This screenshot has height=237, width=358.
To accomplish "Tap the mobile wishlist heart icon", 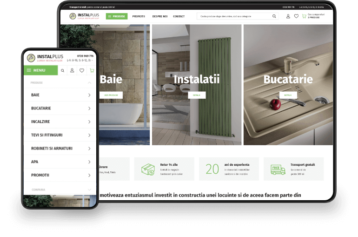I will [82, 70].
